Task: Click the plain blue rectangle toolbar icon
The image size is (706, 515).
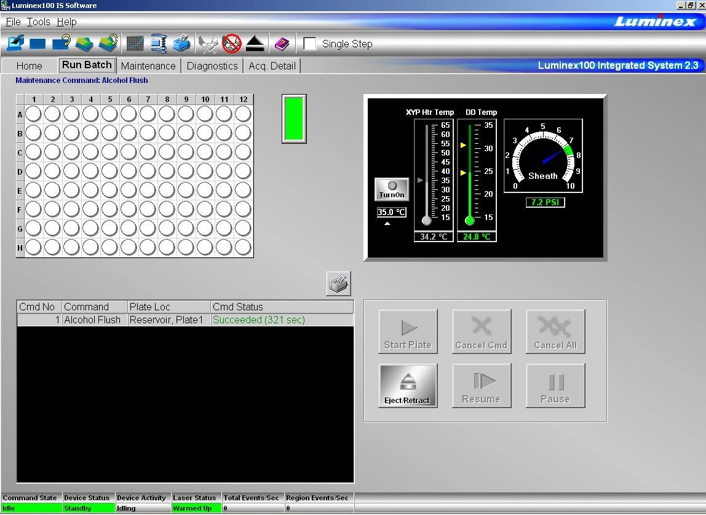Action: coord(38,44)
